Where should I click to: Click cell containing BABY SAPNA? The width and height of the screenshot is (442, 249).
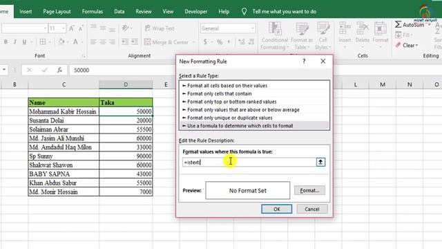pyautogui.click(x=64, y=174)
